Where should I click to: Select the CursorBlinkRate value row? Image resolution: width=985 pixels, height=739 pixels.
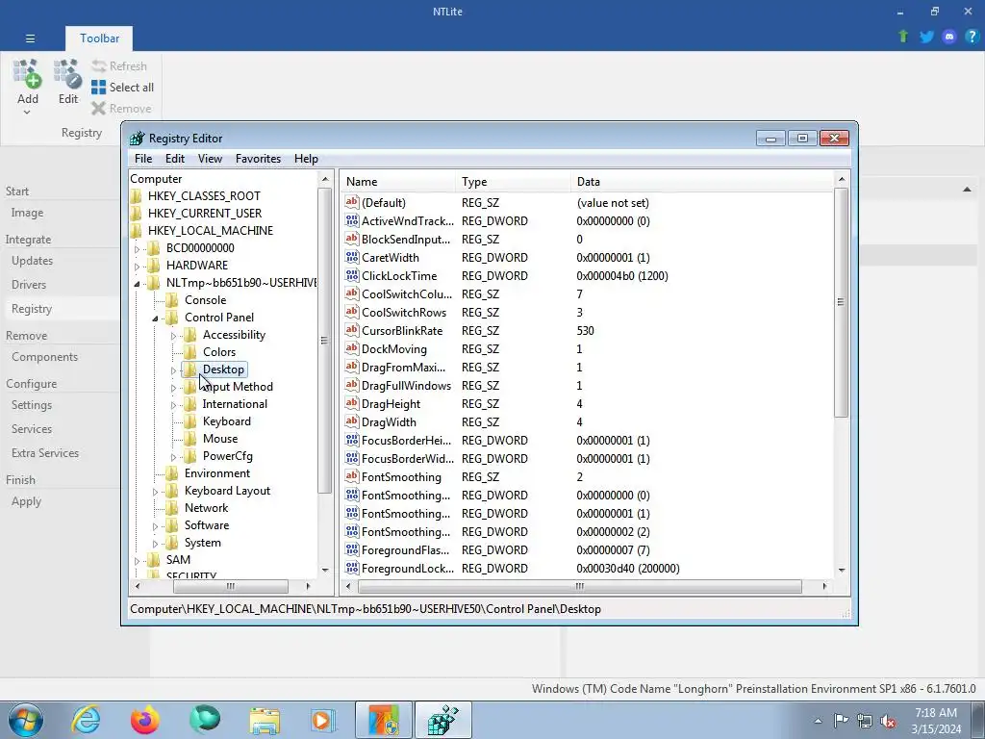click(588, 331)
